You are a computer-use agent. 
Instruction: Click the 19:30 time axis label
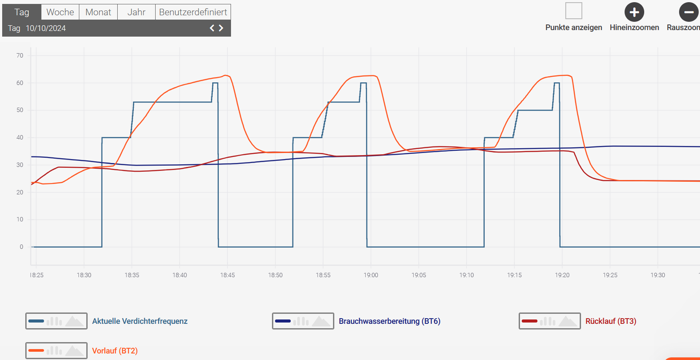[x=658, y=275]
